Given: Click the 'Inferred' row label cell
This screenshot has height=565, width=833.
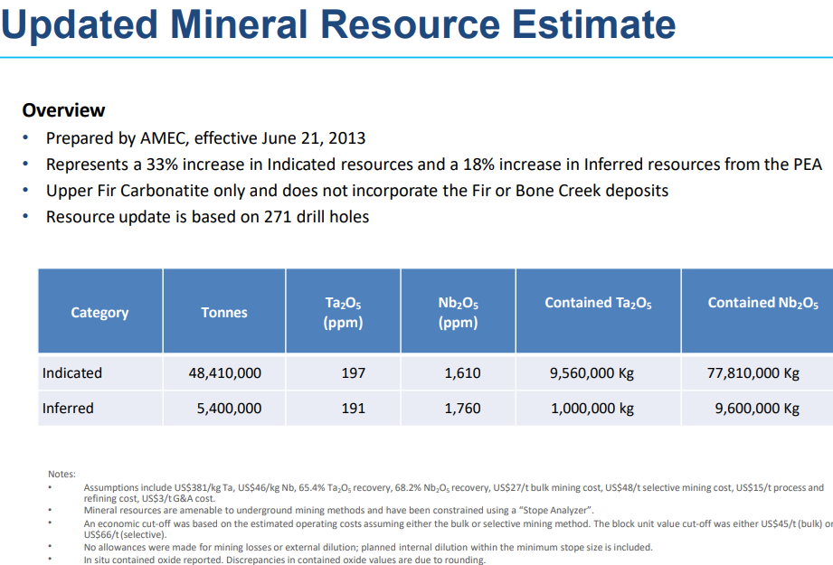Looking at the screenshot, I should point(68,409).
